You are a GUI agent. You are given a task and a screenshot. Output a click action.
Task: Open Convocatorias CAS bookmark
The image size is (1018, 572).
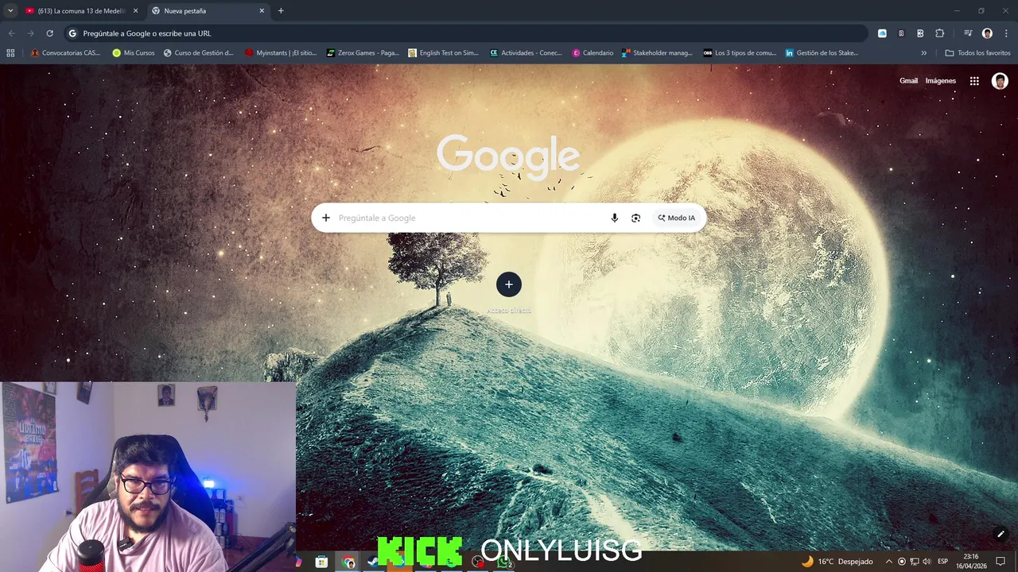click(x=65, y=53)
